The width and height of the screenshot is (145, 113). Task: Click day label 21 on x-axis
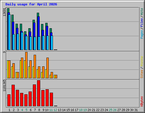(93, 110)
